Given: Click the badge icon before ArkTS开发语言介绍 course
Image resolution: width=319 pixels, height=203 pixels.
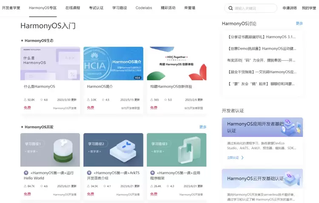Looking at the screenshot, I should tap(89, 173).
